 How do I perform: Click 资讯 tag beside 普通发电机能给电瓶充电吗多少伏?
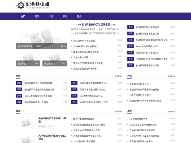coord(131,40)
